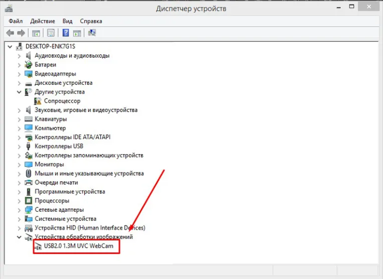Screen dimensions: 383x279
Task: Select the Компьютер category
Action: [x=50, y=128]
